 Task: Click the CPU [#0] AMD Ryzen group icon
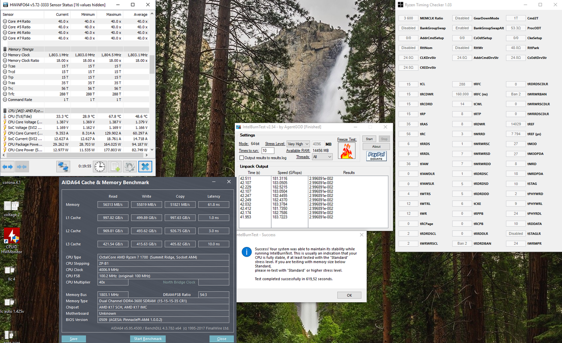pos(5,111)
